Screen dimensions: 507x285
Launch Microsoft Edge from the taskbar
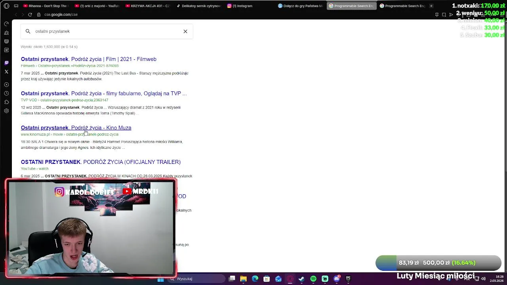click(x=255, y=279)
